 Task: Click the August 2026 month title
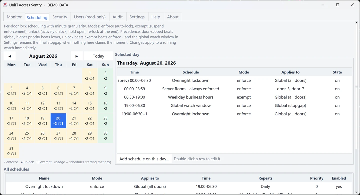[x=43, y=56]
